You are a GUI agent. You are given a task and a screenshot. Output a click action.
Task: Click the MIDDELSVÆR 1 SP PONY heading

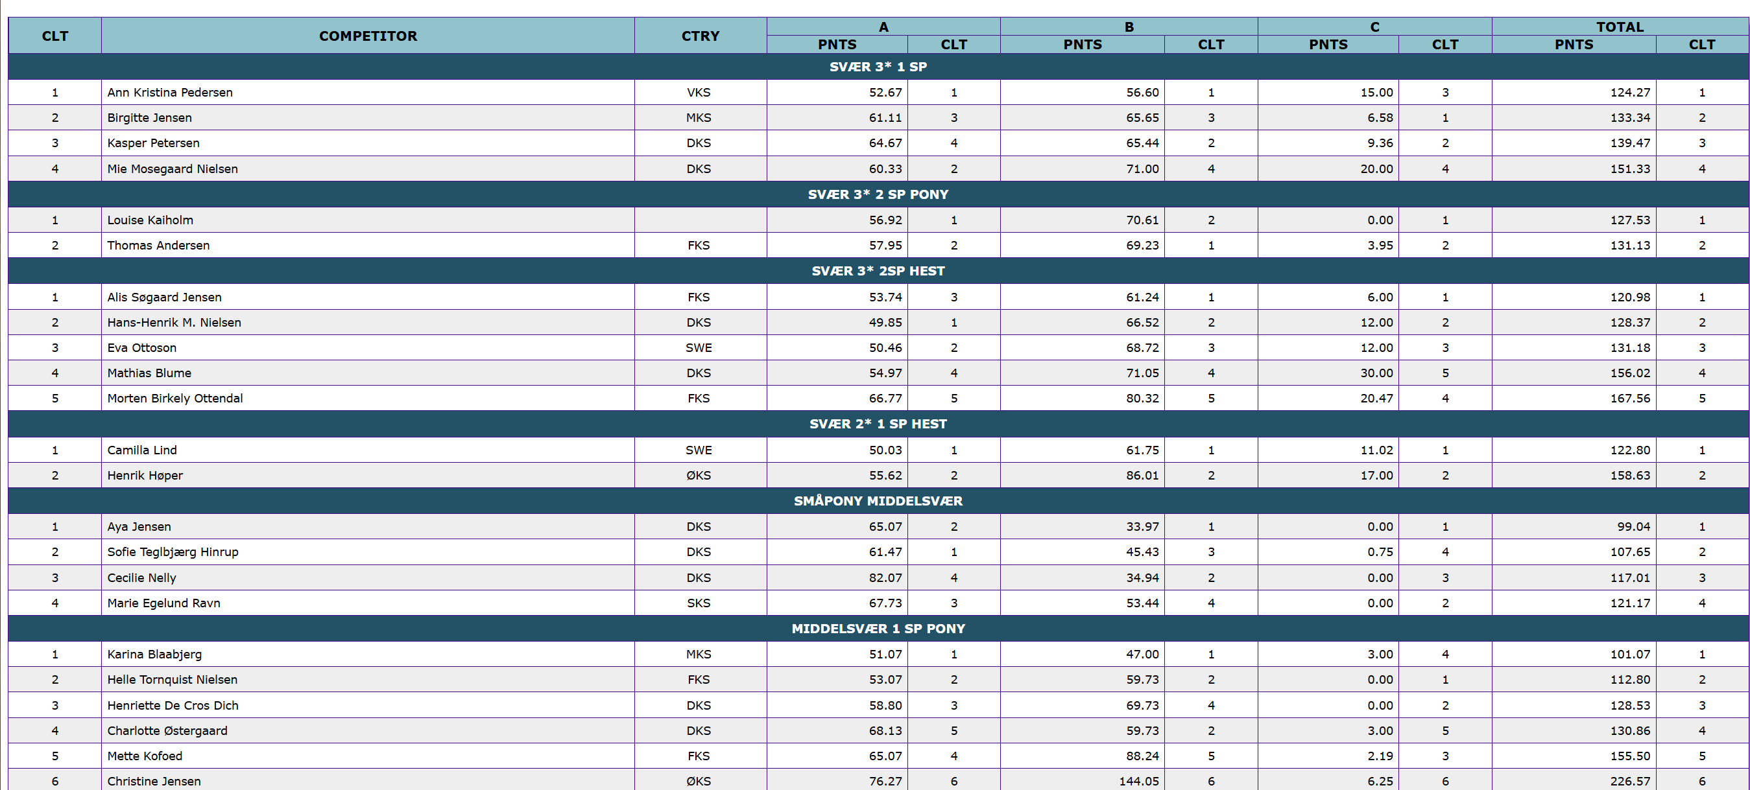pos(878,629)
